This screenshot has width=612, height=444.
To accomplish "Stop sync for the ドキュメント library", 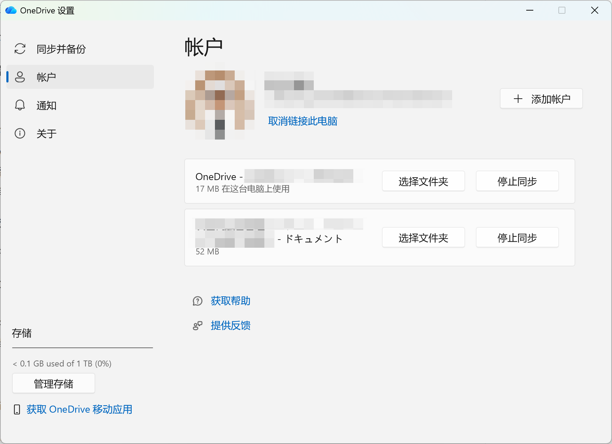I will [x=517, y=238].
